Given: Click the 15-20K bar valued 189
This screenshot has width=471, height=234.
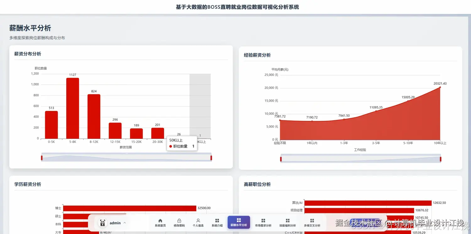Looking at the screenshot, I should pyautogui.click(x=136, y=134).
